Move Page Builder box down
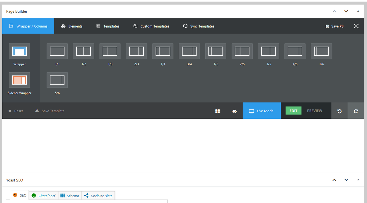The height and width of the screenshot is (203, 367). [346, 11]
